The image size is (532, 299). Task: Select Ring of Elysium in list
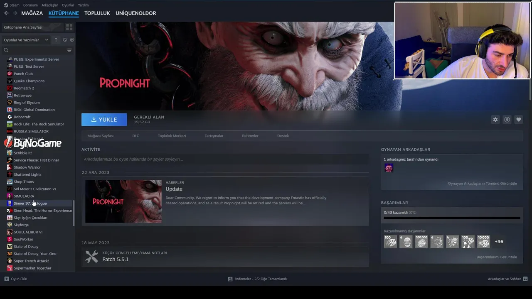[x=27, y=103]
